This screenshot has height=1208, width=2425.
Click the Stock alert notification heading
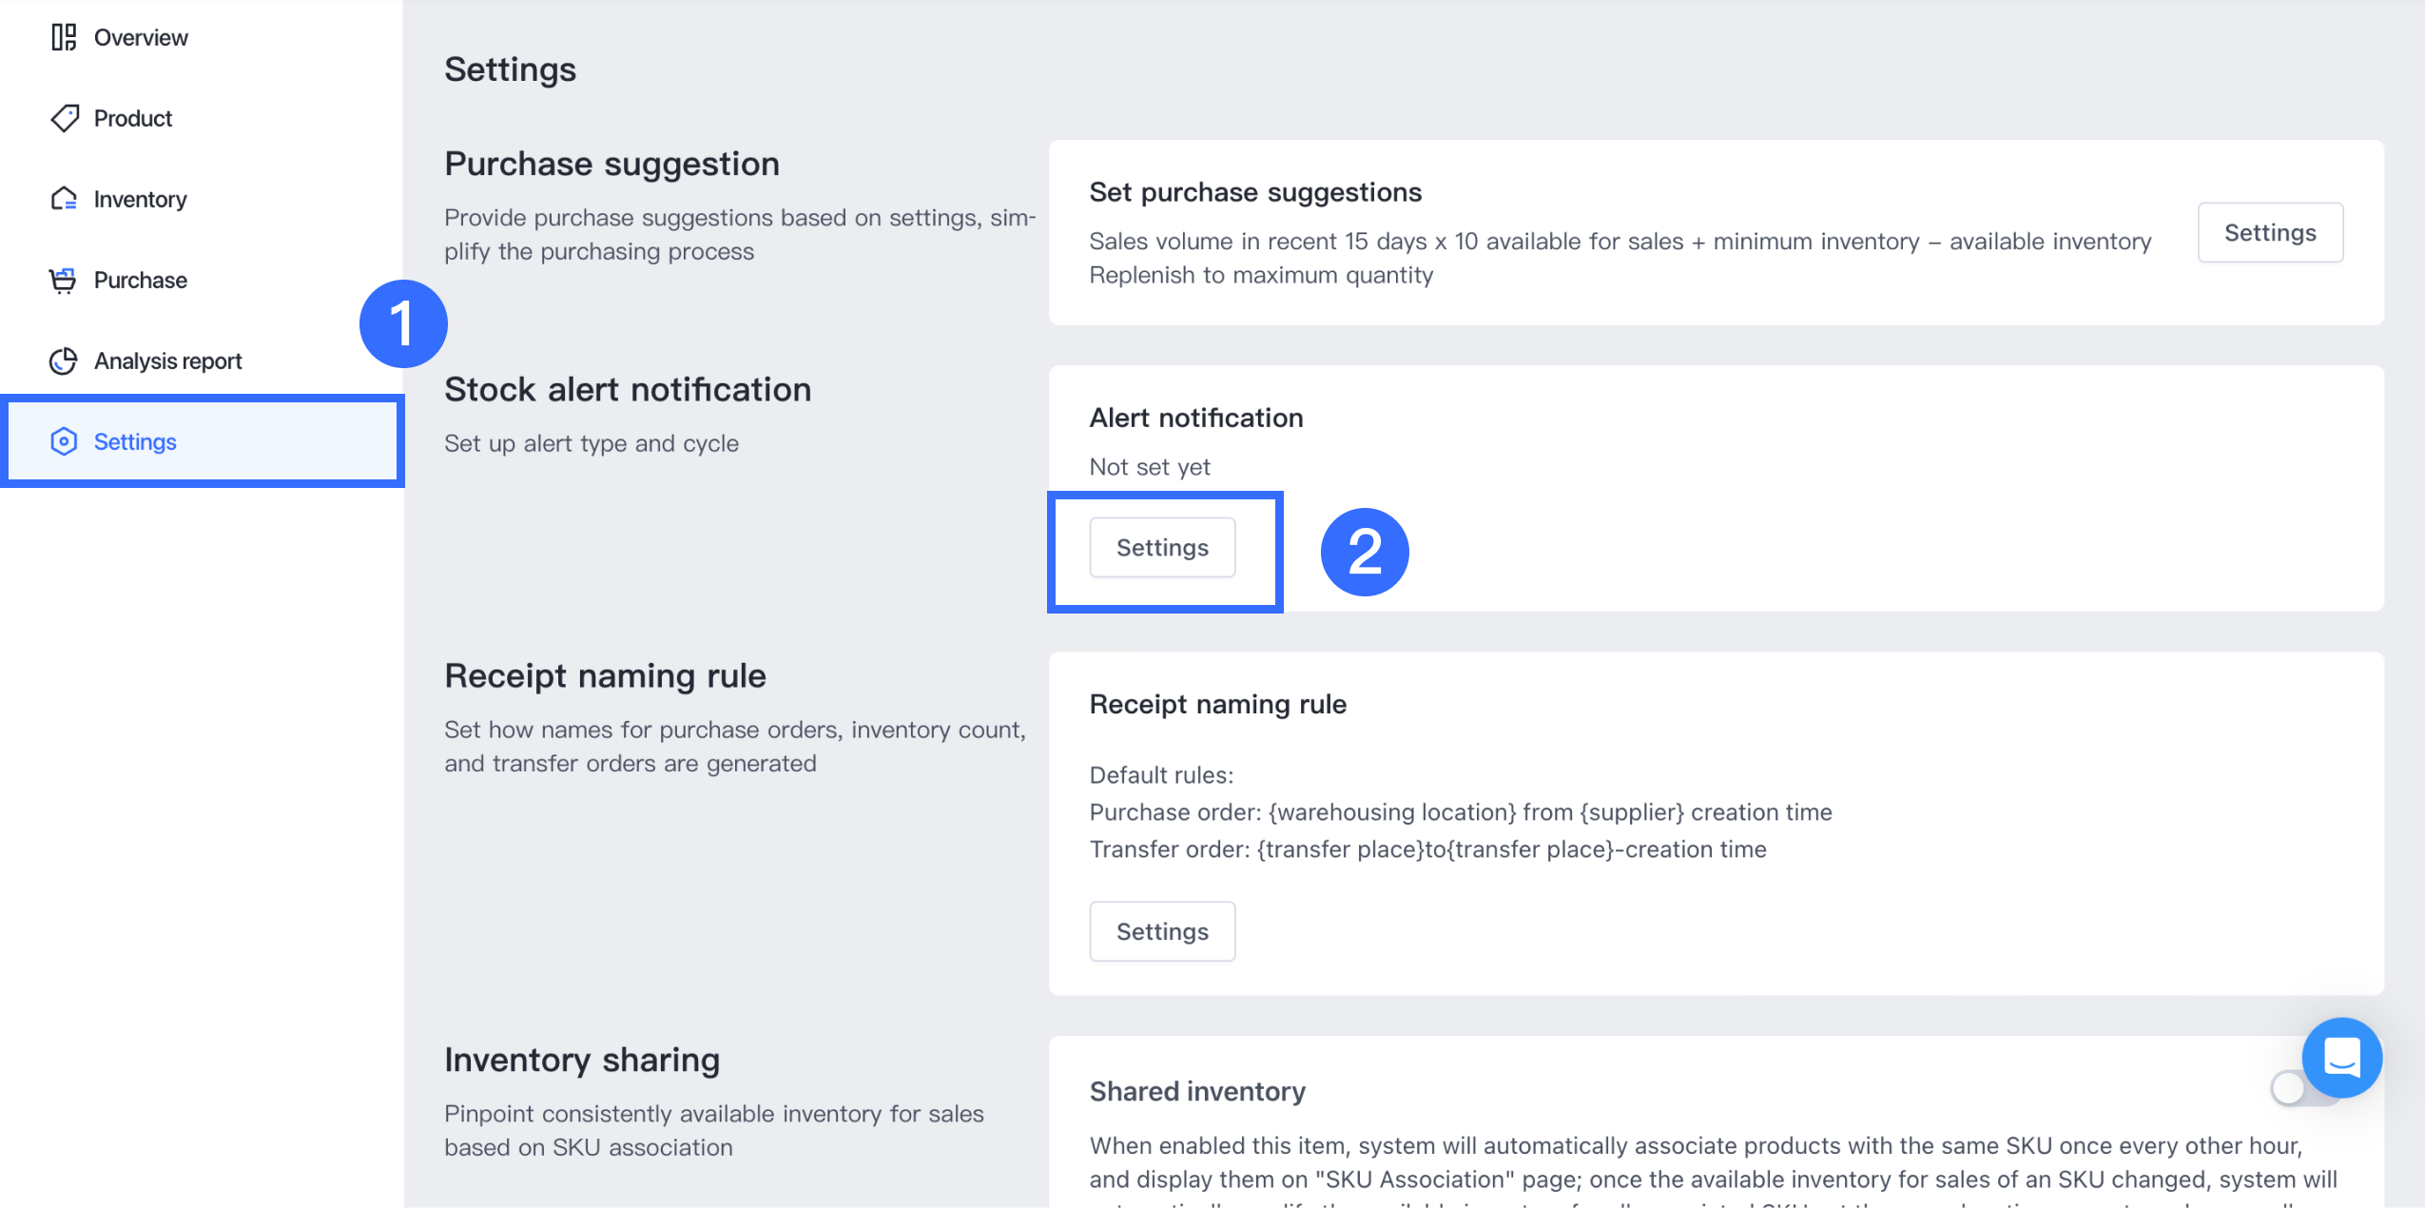click(628, 389)
